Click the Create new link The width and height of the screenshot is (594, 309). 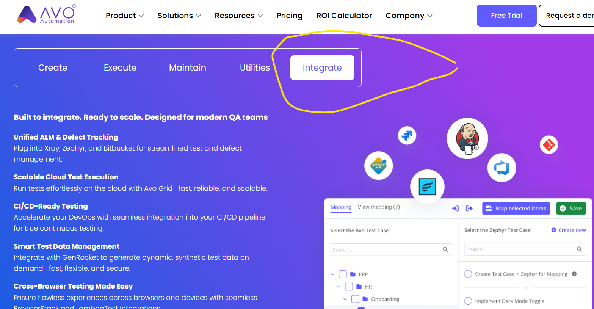pyautogui.click(x=569, y=230)
